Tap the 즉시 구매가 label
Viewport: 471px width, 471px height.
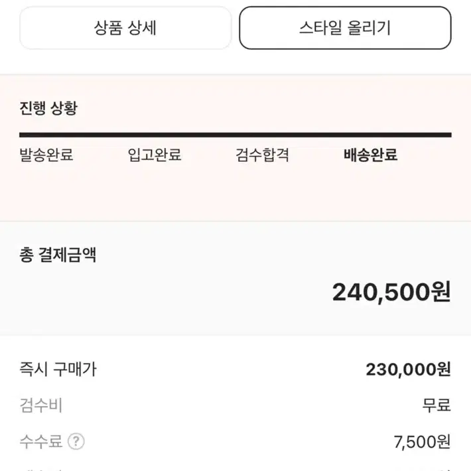coord(58,369)
